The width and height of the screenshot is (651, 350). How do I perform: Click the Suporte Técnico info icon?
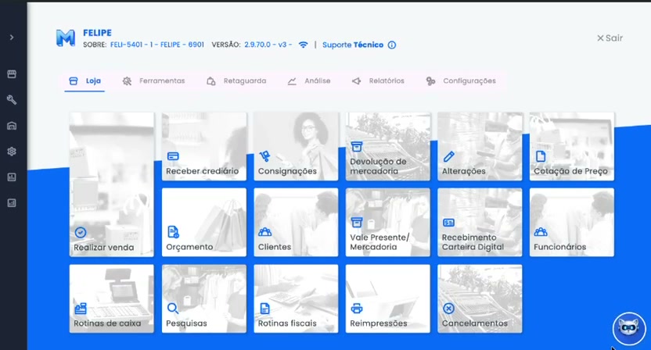click(x=392, y=45)
